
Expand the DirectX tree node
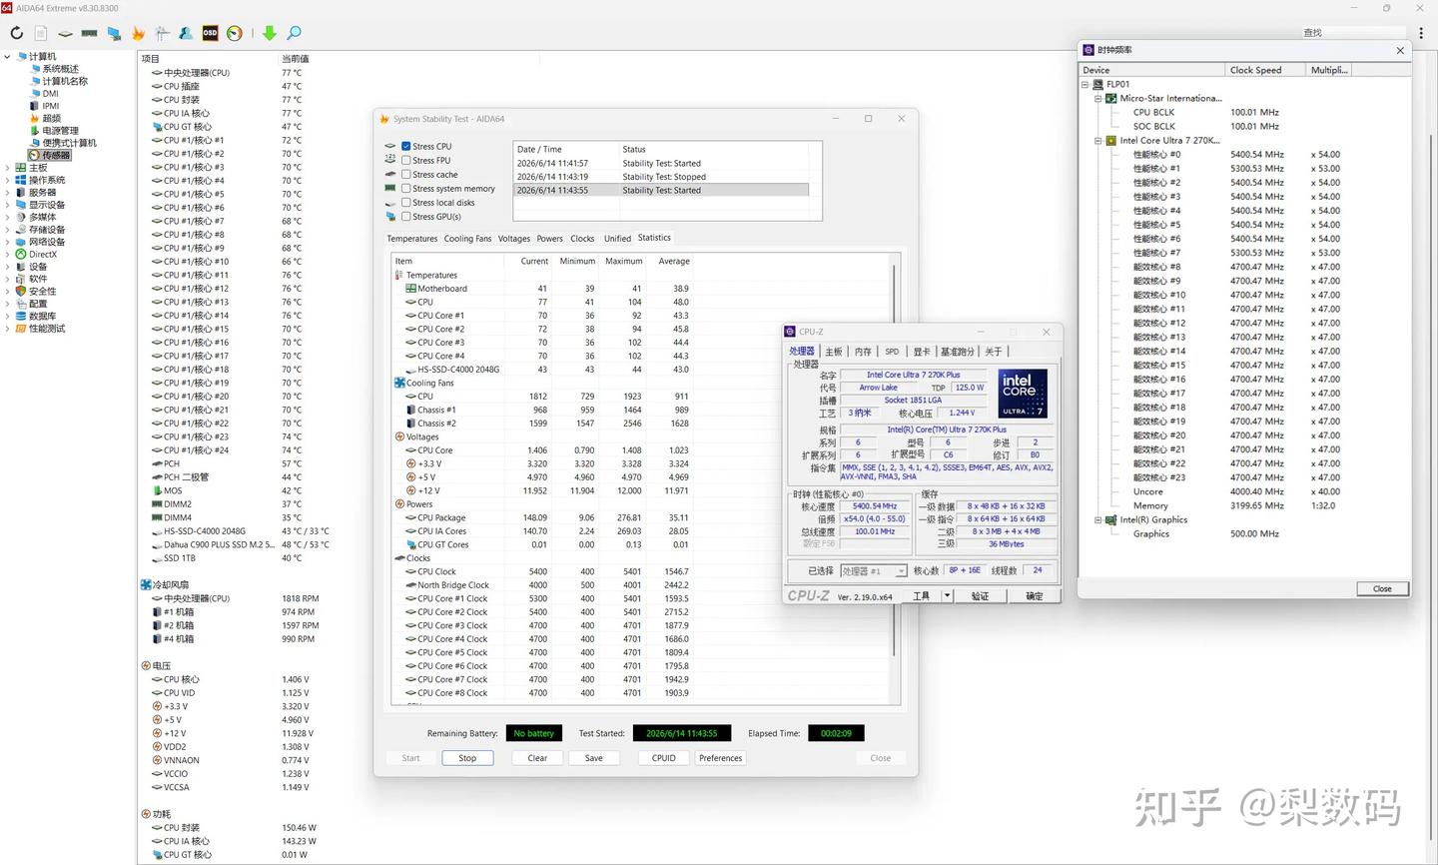click(x=7, y=254)
